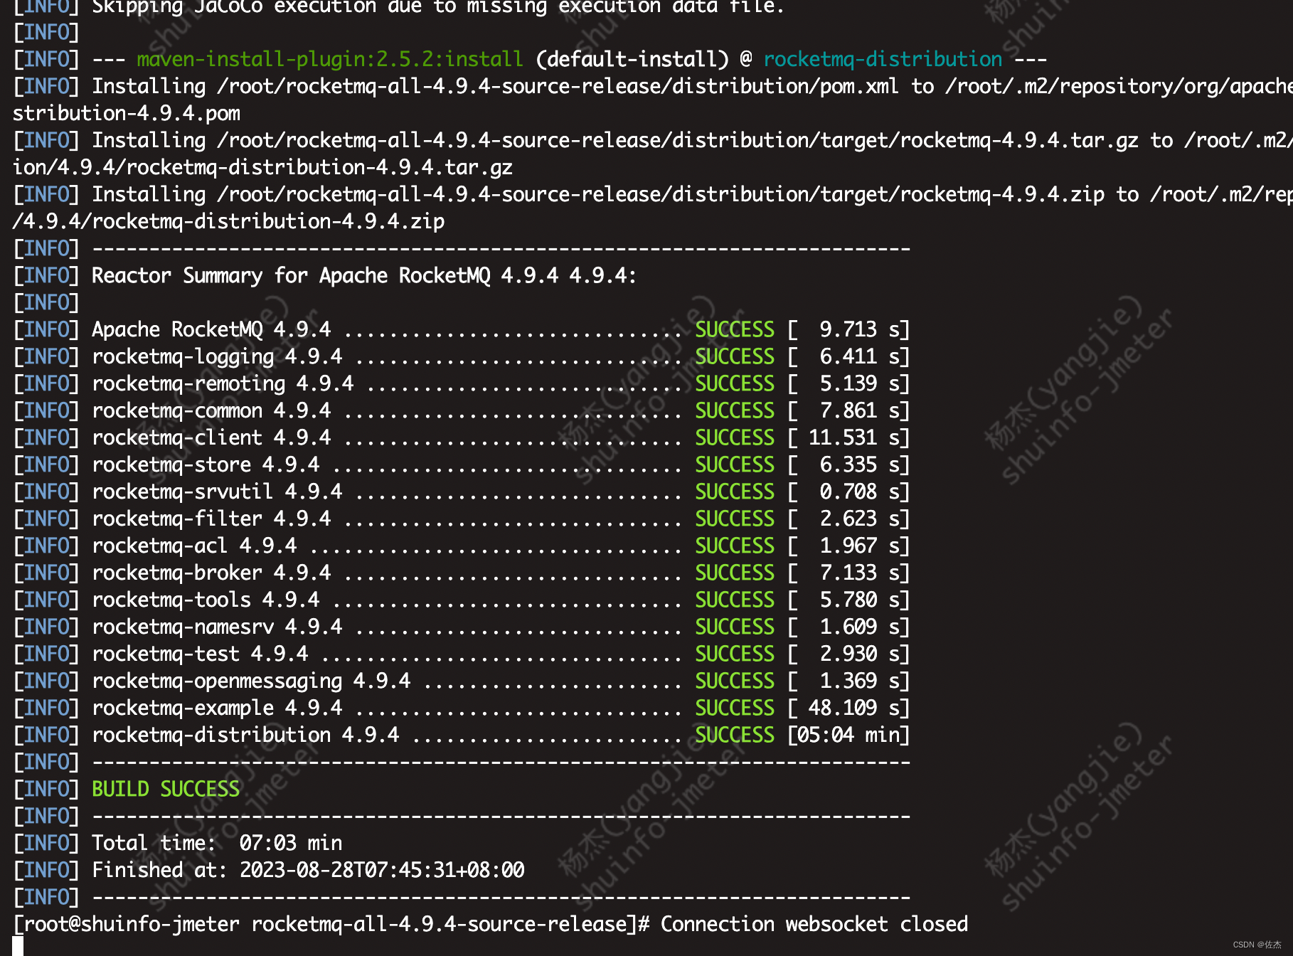Click 'rocketmq-distribution-4.9.4.tar.gz' wrapped text
The height and width of the screenshot is (956, 1293).
(319, 167)
